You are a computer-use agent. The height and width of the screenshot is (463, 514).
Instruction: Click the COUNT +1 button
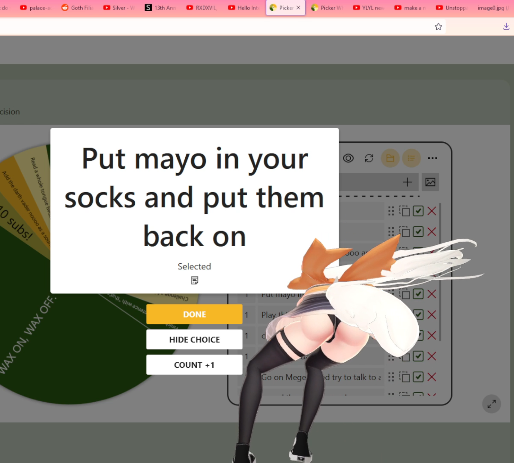click(194, 365)
